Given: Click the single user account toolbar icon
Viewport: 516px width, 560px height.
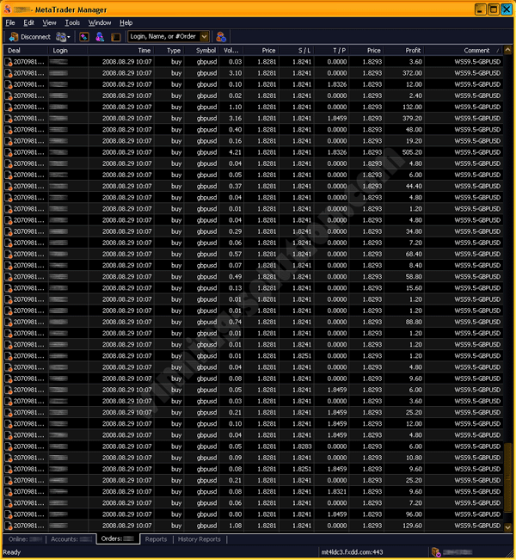Looking at the screenshot, I should tap(100, 37).
